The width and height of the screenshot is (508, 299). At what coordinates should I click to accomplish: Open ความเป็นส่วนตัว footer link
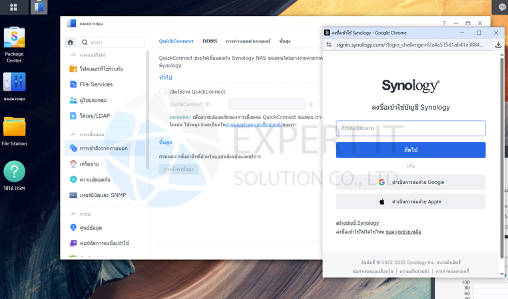point(414,271)
